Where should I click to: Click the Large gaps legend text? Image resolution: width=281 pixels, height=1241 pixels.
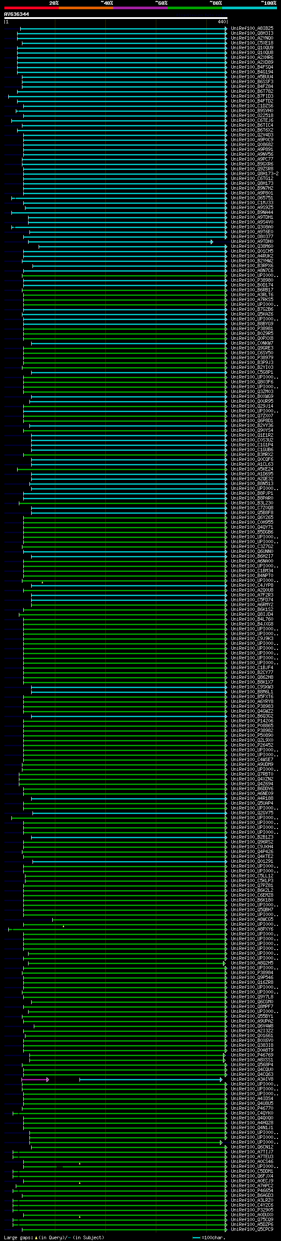(x=54, y=1237)
